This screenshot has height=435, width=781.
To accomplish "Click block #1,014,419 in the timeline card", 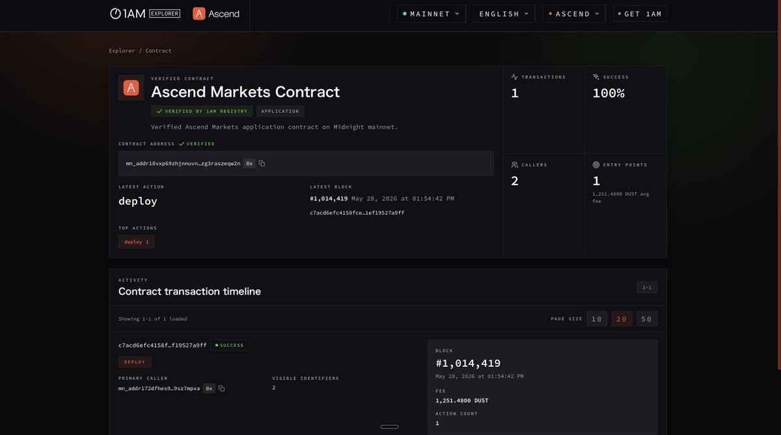I will click(468, 363).
